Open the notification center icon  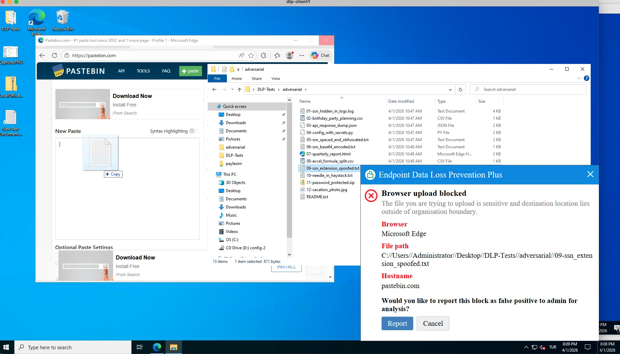click(x=588, y=347)
